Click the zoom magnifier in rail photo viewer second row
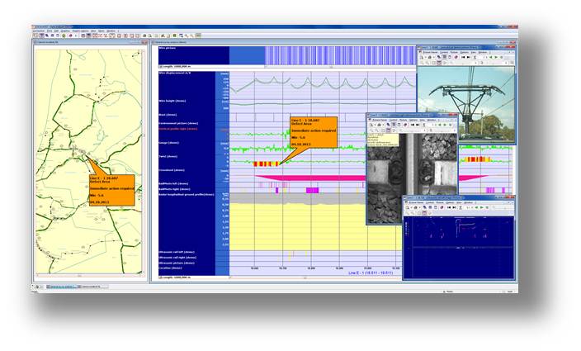Image resolution: width=581 pixels, height=351 pixels. (371, 130)
